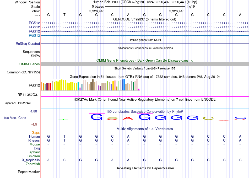
Task: Click the GENCODE V49lift37 track title
Action: click(x=144, y=19)
